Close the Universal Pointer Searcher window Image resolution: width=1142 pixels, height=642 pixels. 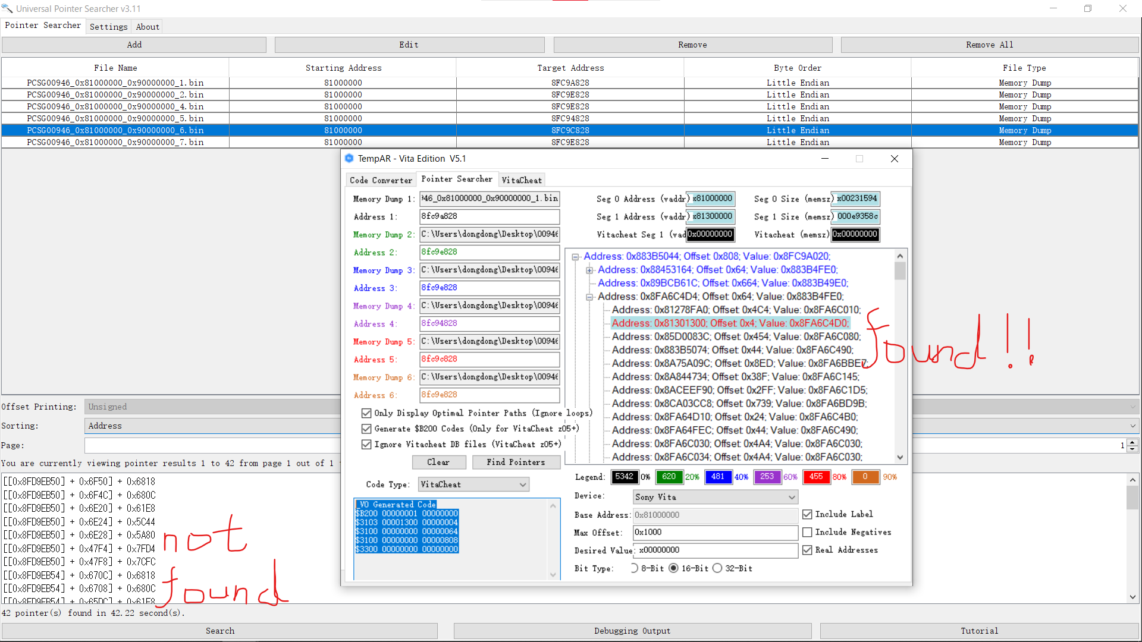[1122, 8]
